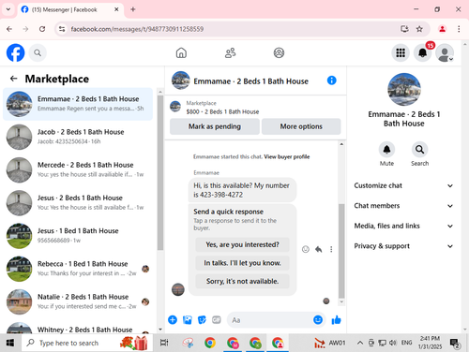This screenshot has width=469, height=352.
Task: Open the Groups icon in top bar
Action: pos(279,52)
